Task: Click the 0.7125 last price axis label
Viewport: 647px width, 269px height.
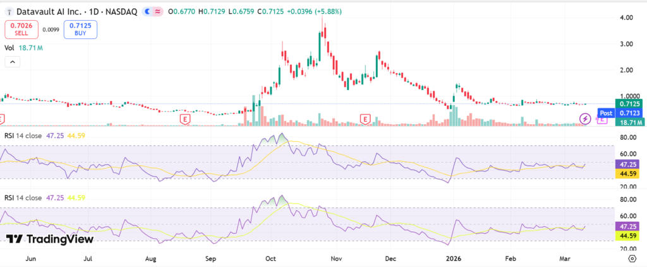Action: click(x=631, y=103)
